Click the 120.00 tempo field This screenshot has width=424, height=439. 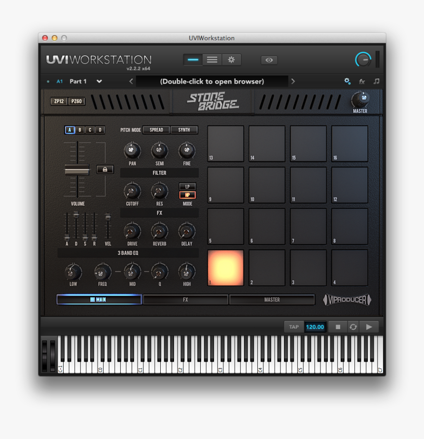315,326
